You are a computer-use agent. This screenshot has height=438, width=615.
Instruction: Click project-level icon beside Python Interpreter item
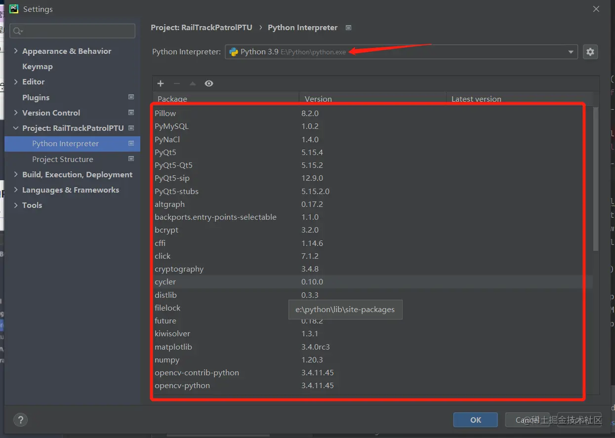[131, 143]
